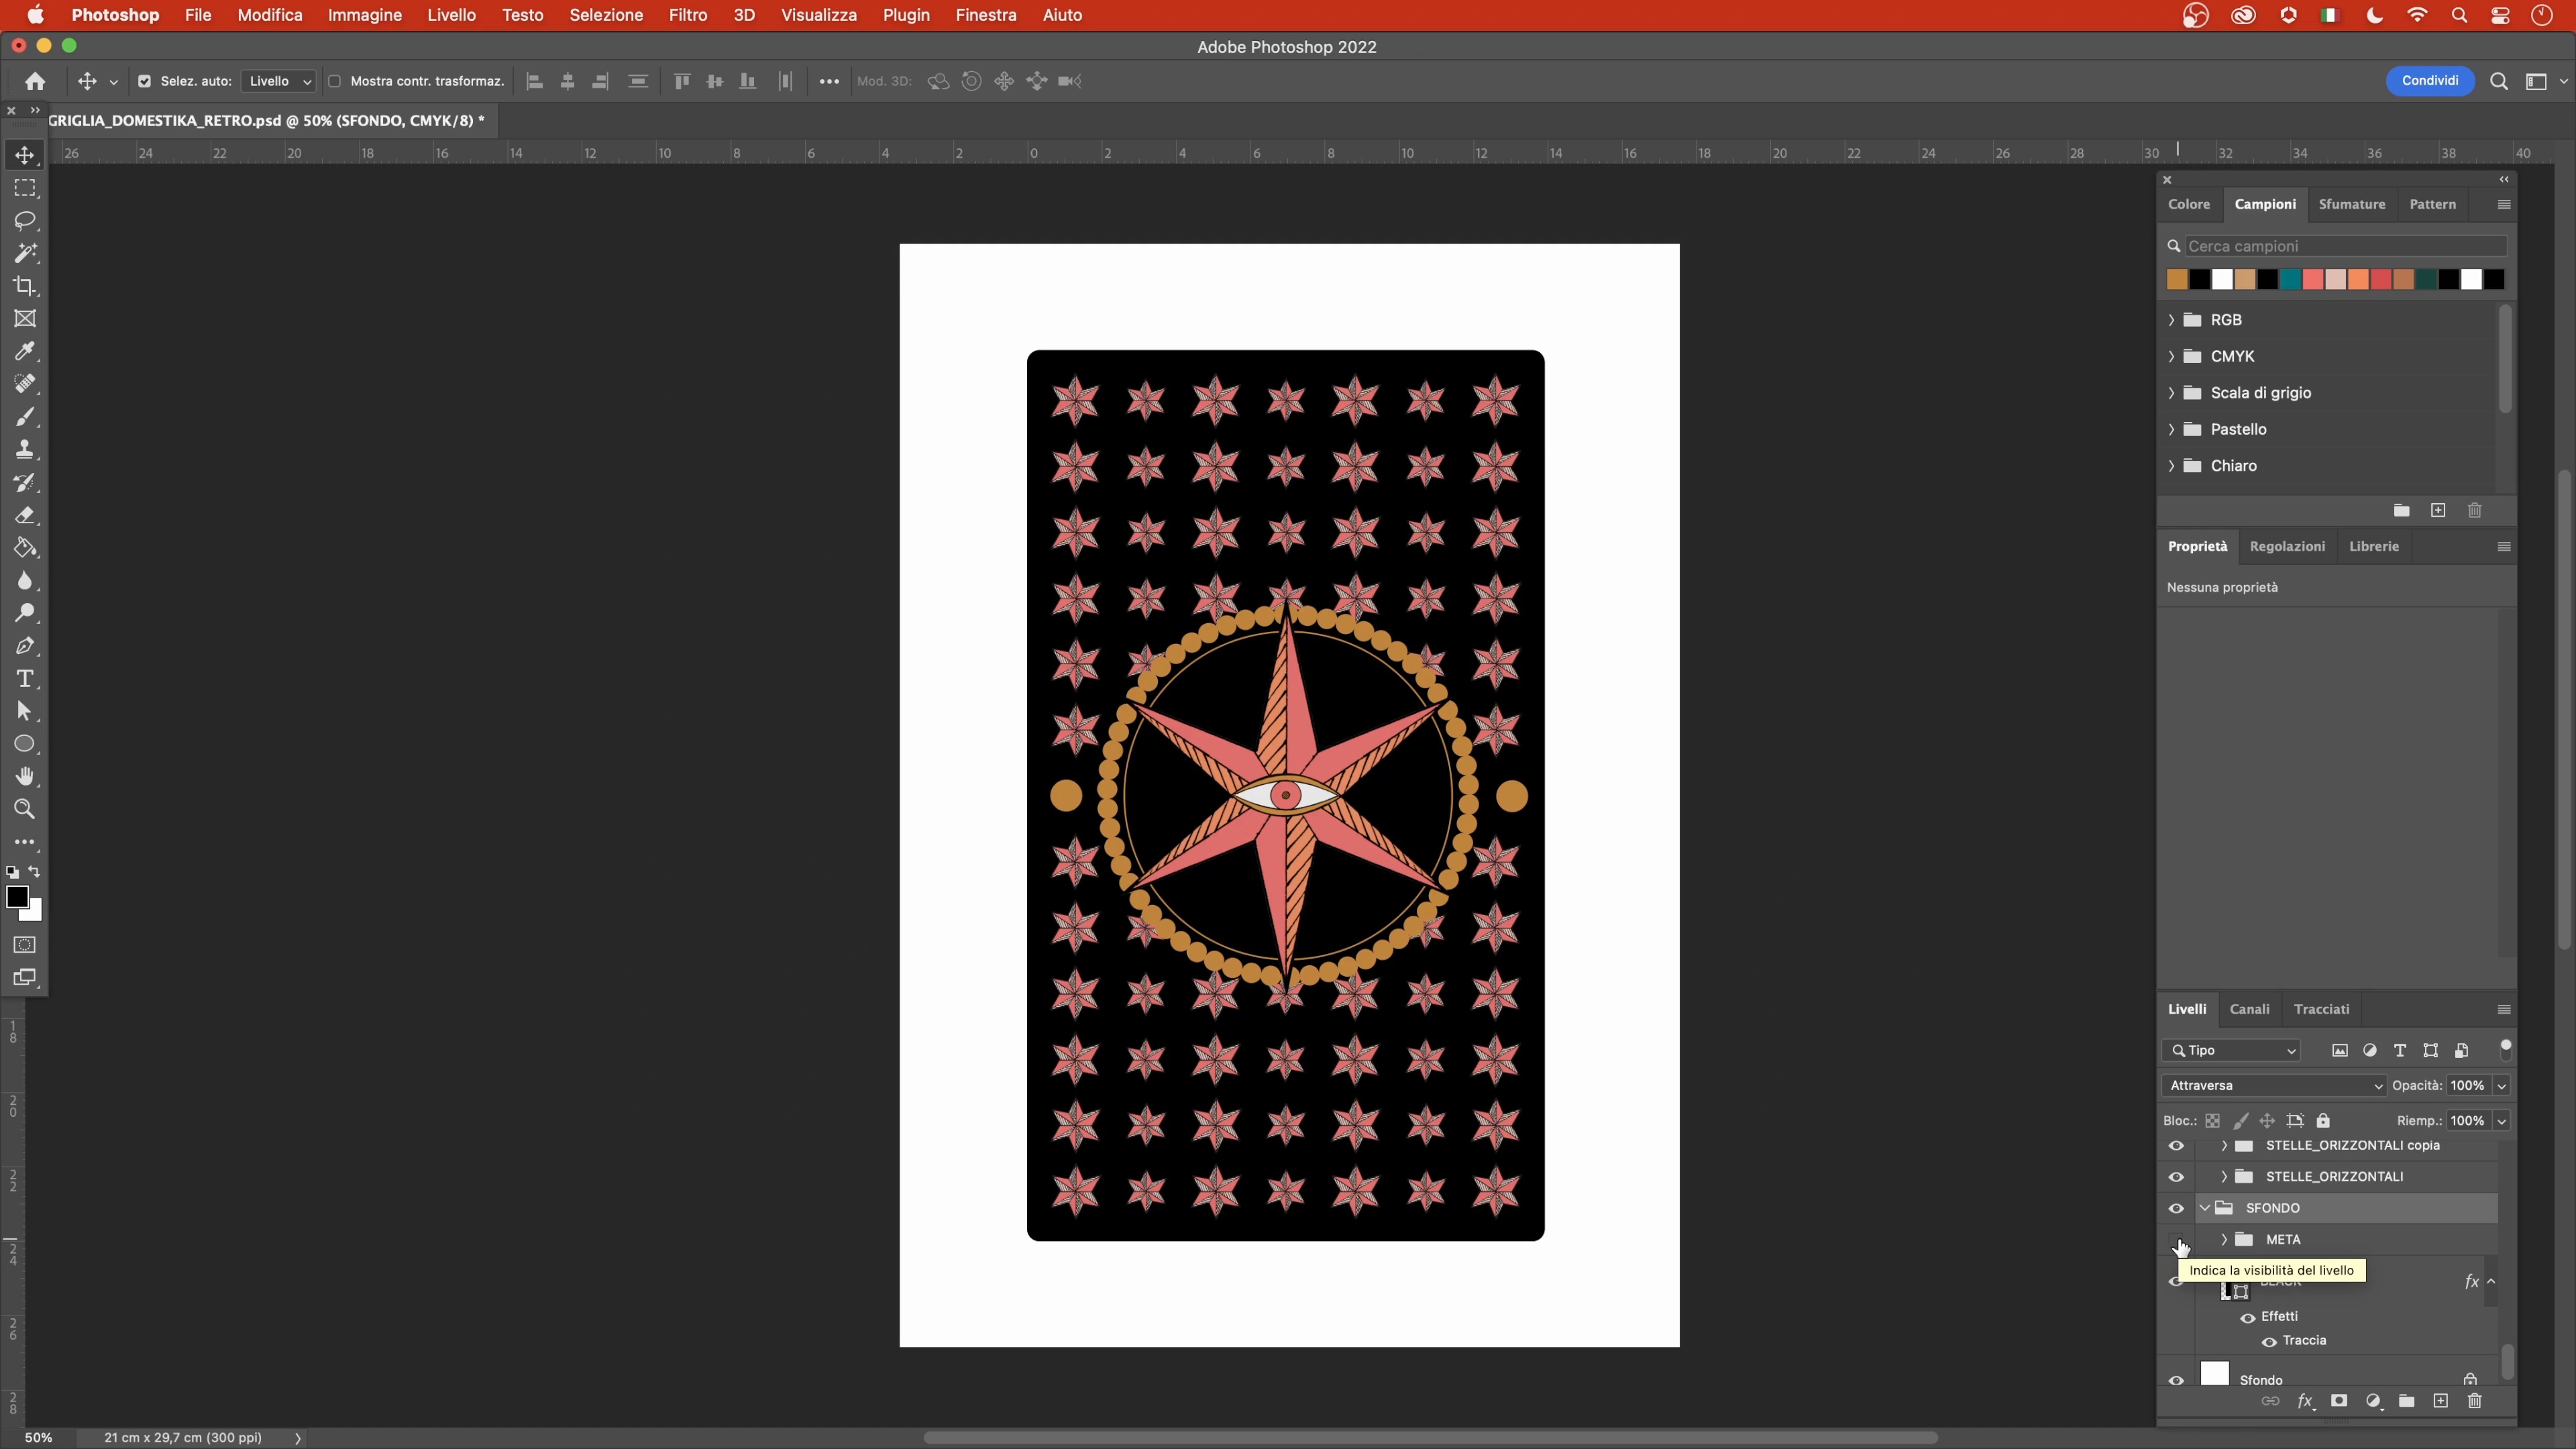Add a layer mask from Layers panel
The width and height of the screenshot is (2576, 1449).
click(x=2338, y=1401)
